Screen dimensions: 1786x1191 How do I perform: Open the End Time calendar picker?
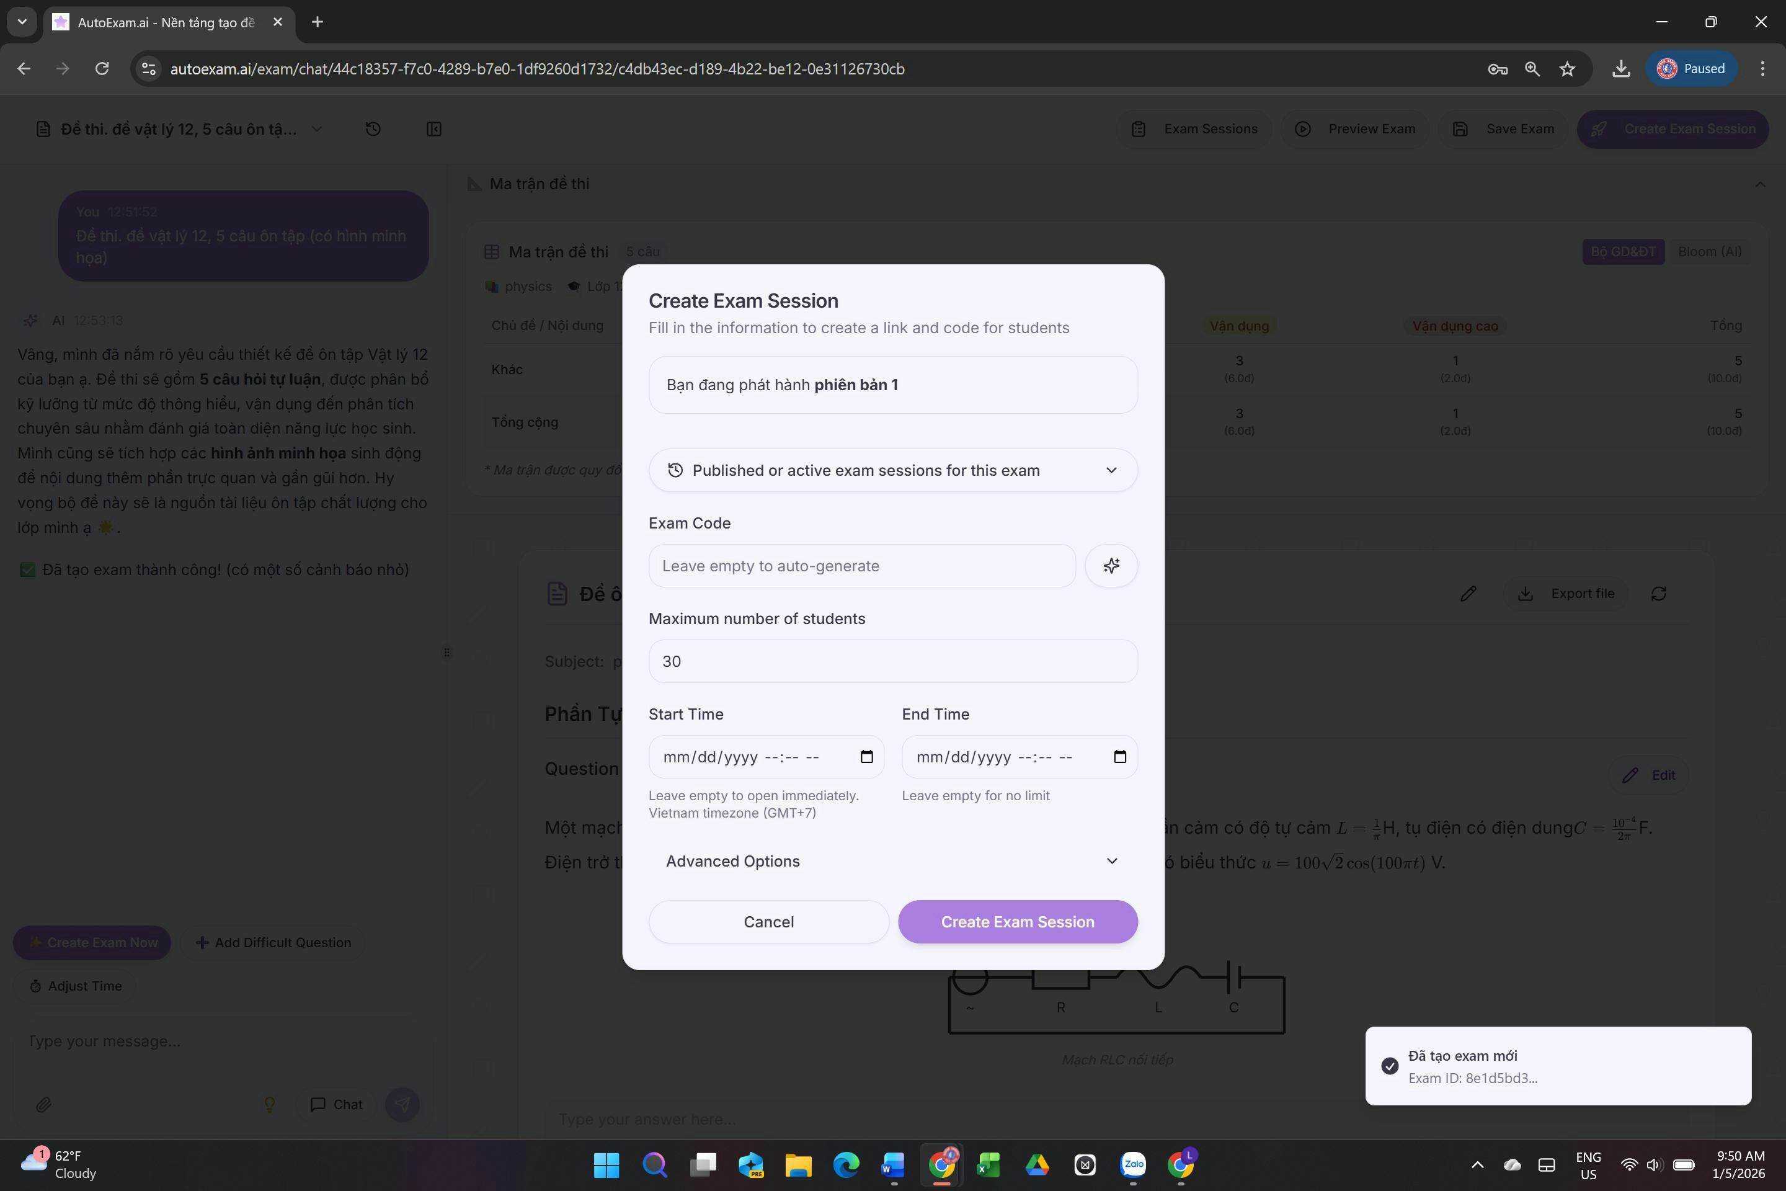[1119, 757]
